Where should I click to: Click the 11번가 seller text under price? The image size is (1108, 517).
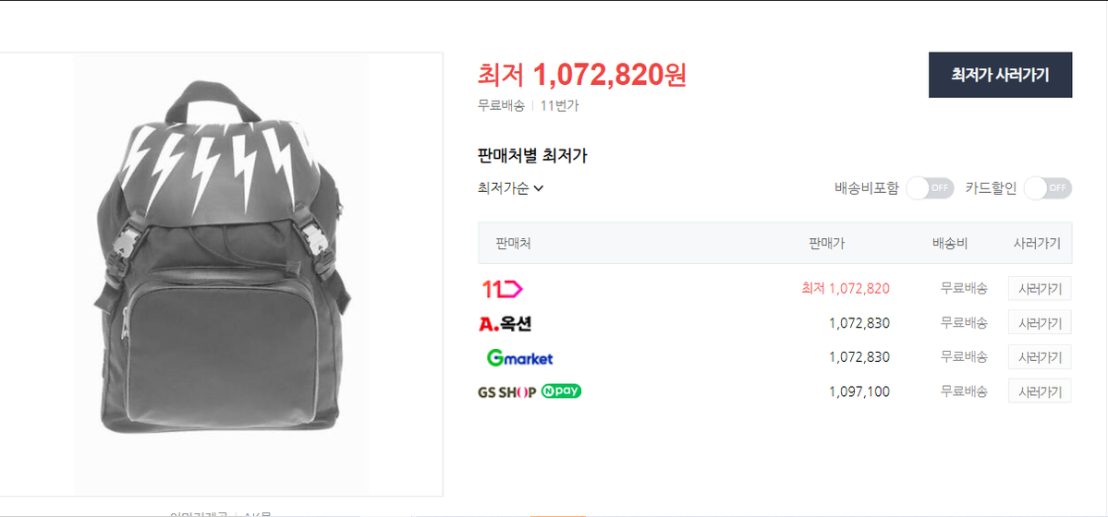pyautogui.click(x=560, y=106)
